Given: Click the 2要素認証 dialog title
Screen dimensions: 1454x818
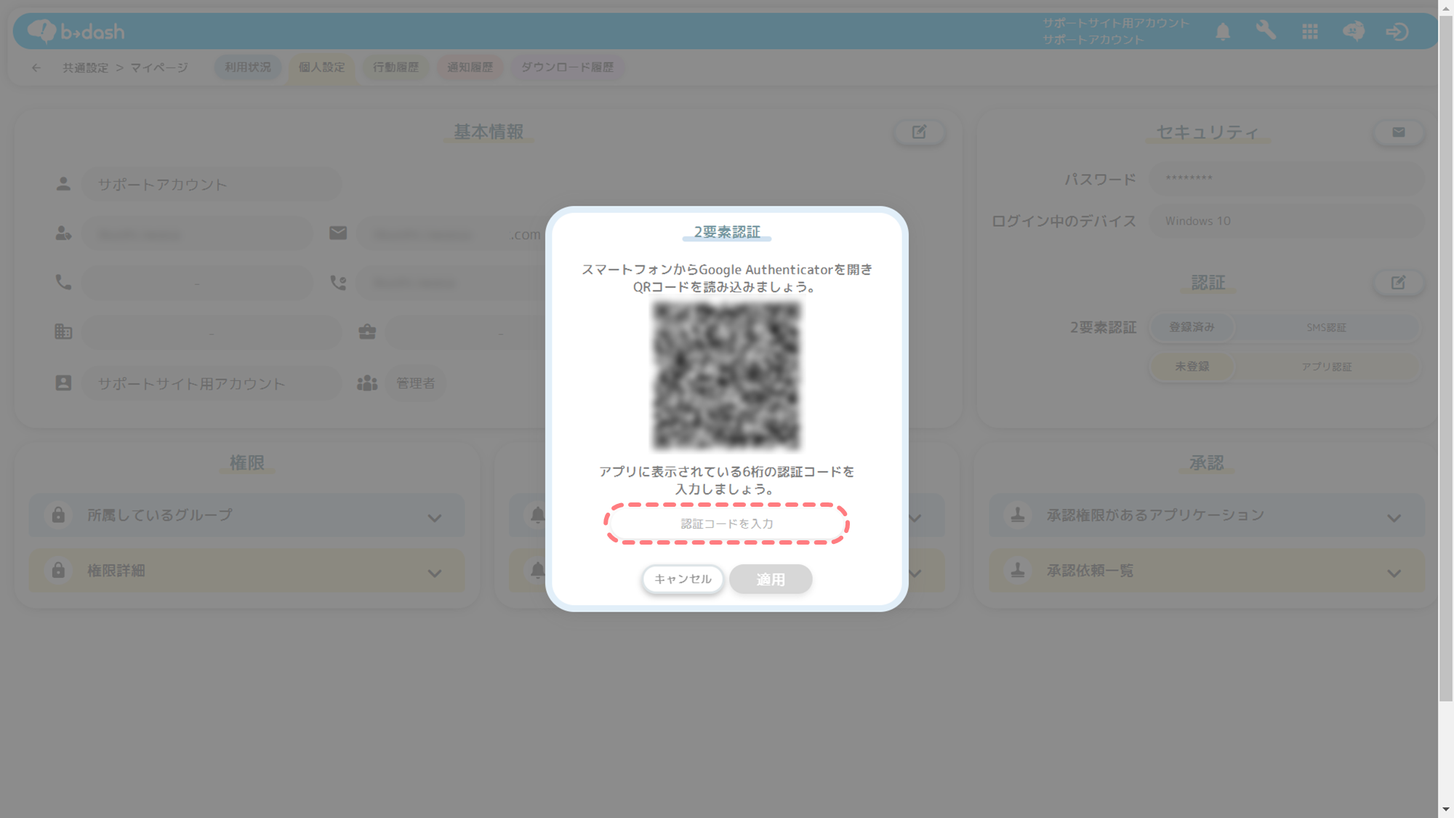Looking at the screenshot, I should 726,232.
